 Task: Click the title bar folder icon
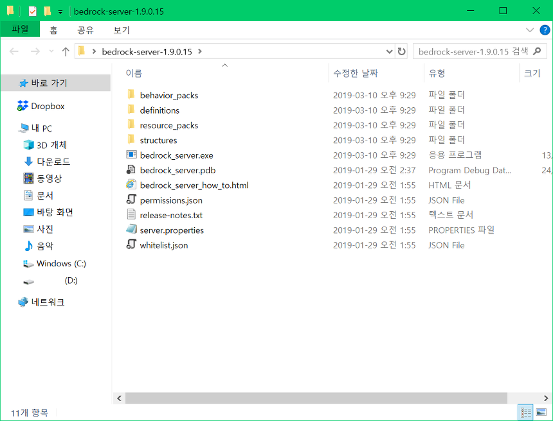[x=10, y=11]
